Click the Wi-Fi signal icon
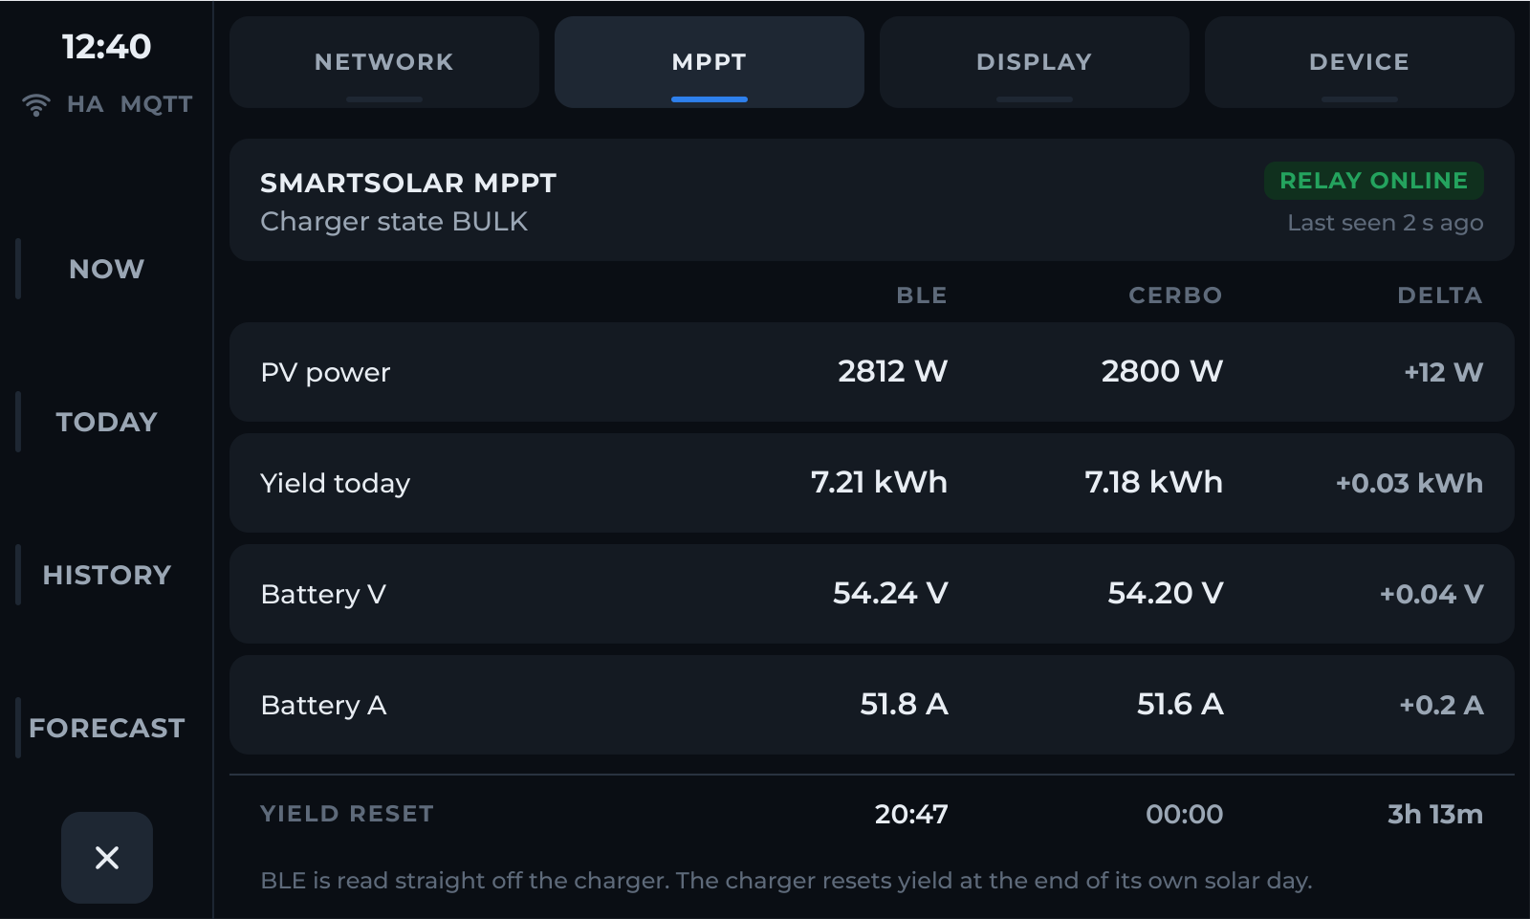This screenshot has width=1530, height=919. click(35, 105)
